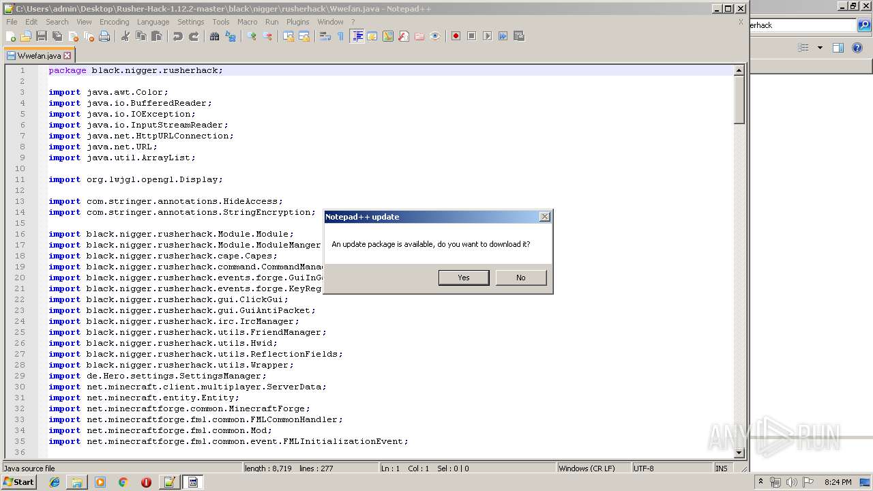Click the INS status bar indicator
This screenshot has width=873, height=491.
click(722, 468)
